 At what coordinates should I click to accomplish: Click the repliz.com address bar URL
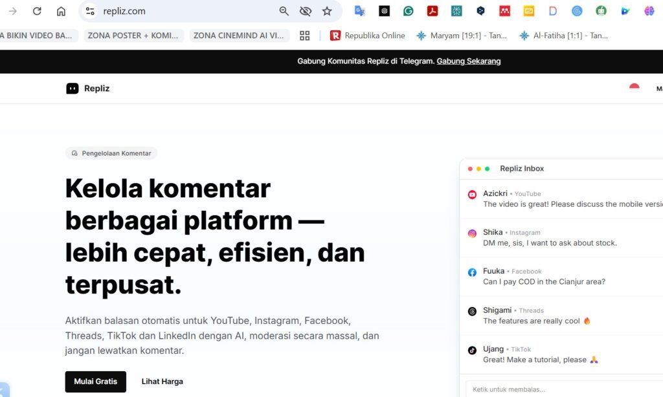[x=124, y=11]
